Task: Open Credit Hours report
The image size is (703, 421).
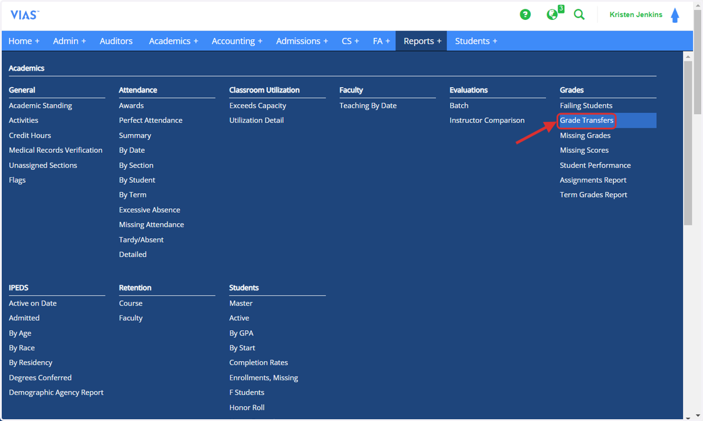Action: (30, 135)
